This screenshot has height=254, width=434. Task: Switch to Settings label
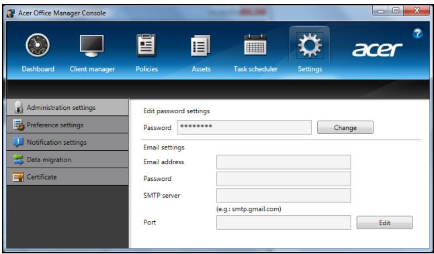coord(310,69)
